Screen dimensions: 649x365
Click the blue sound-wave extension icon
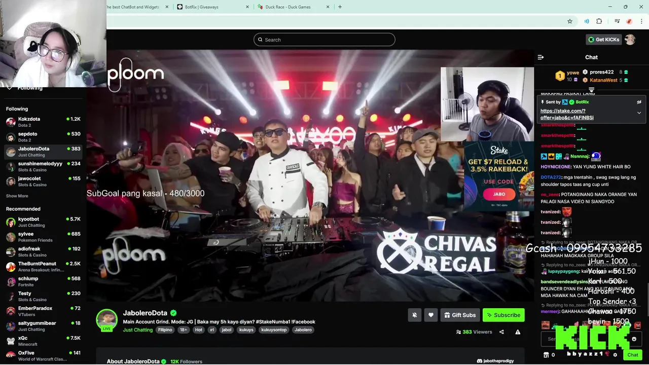(x=587, y=21)
